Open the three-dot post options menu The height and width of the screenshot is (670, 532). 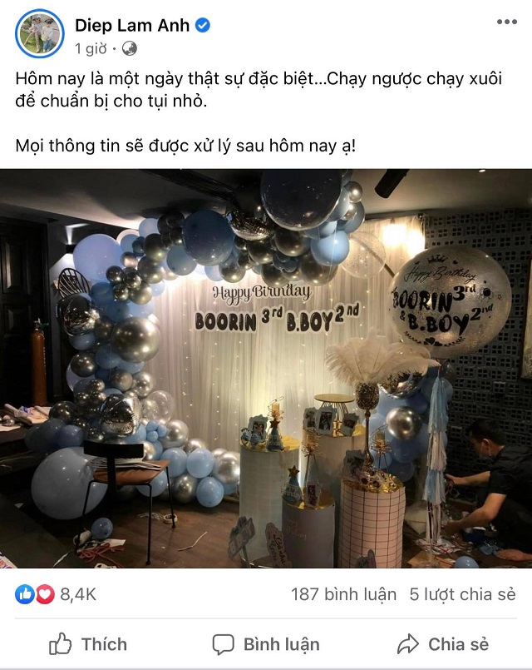[x=507, y=22]
